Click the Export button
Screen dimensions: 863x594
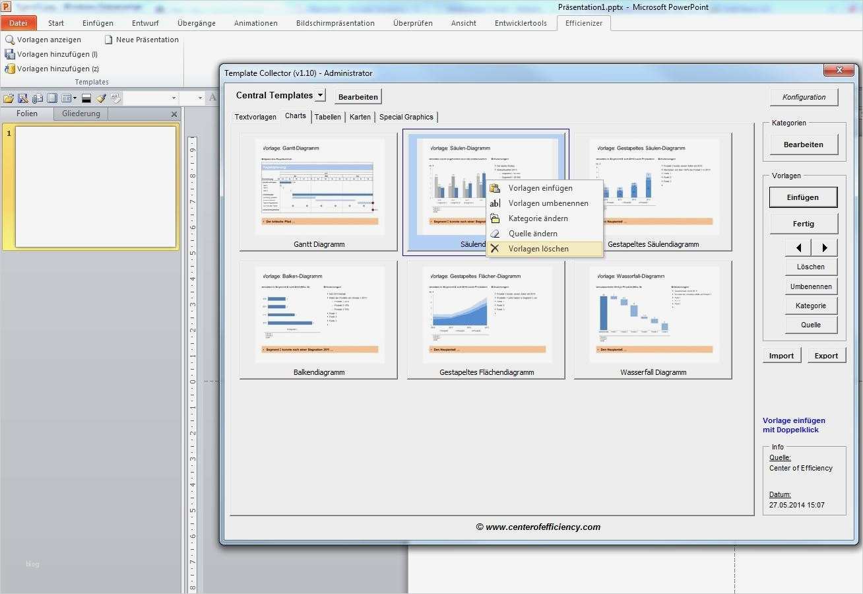(826, 356)
